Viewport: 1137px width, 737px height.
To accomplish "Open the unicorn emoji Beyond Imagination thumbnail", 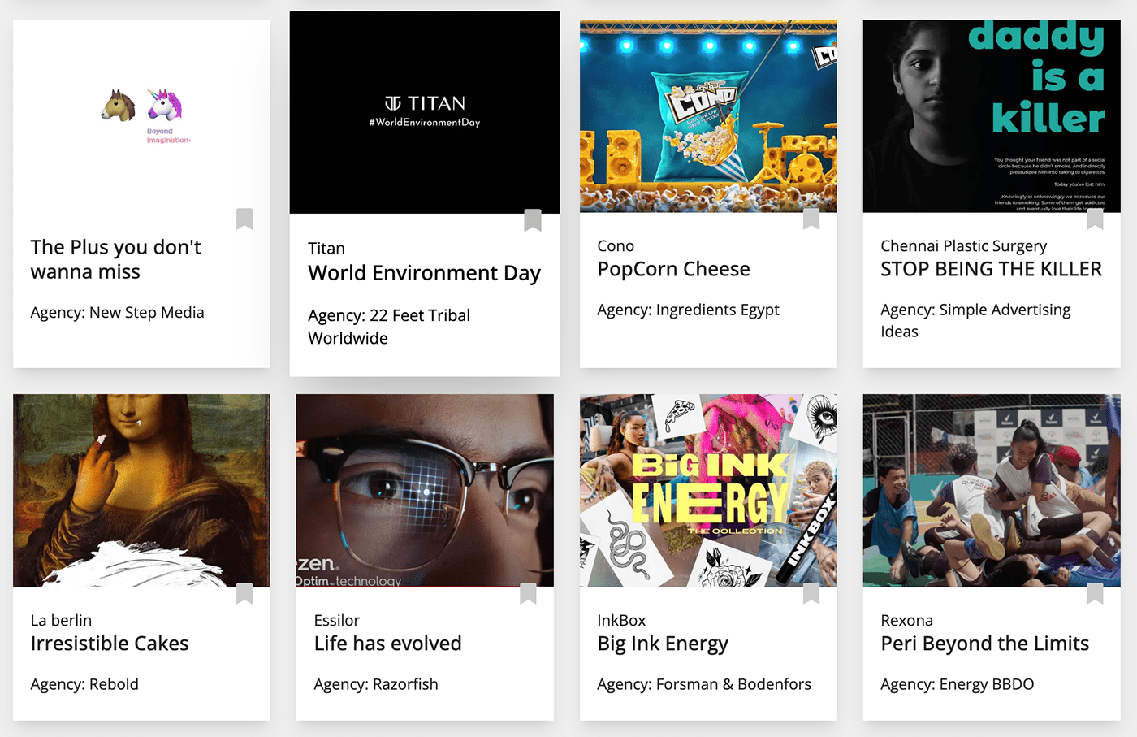I will click(141, 116).
